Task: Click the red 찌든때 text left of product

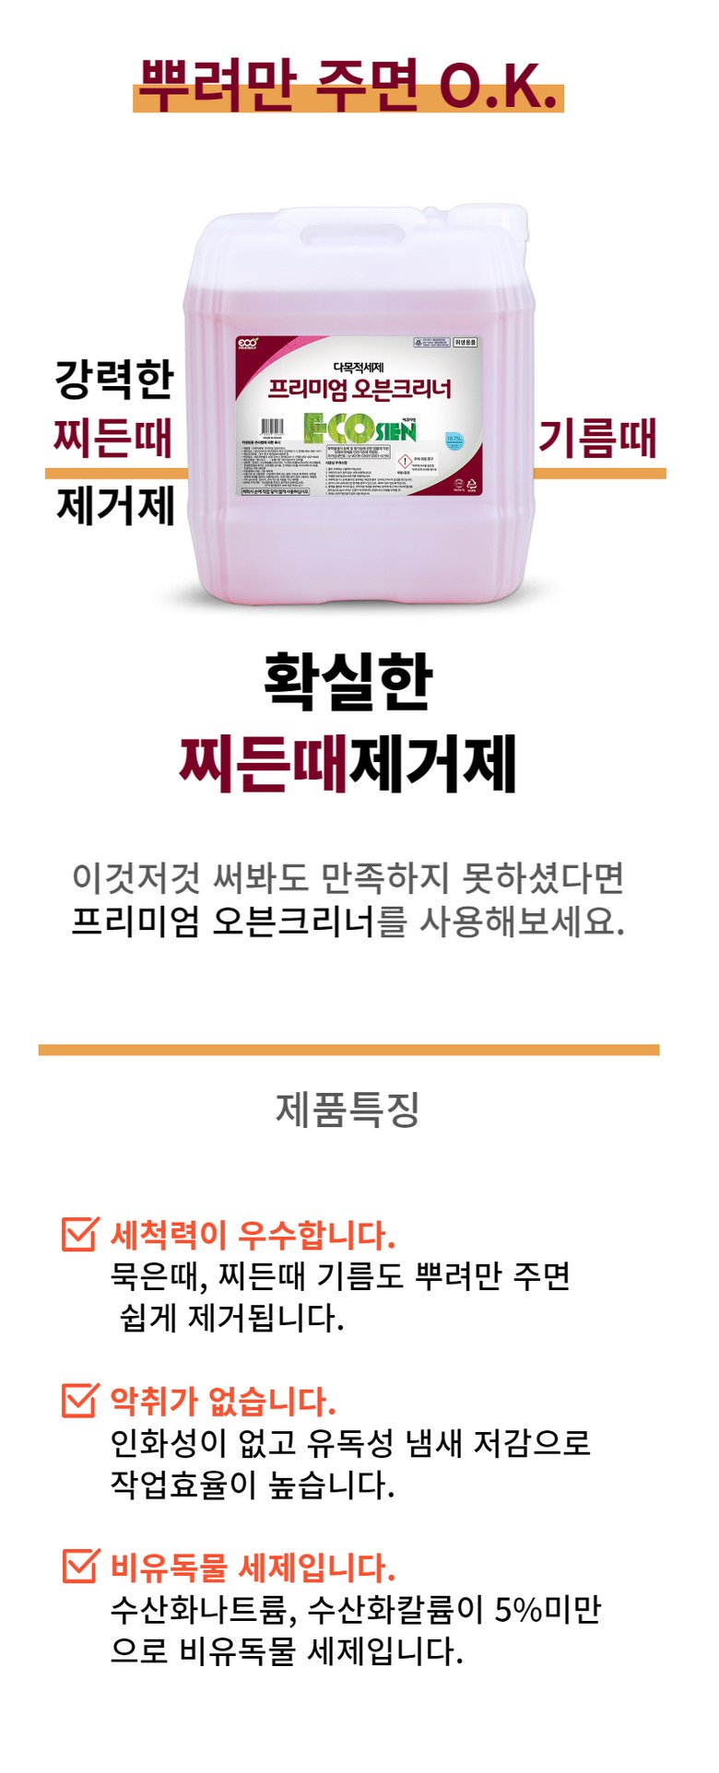Action: point(113,437)
